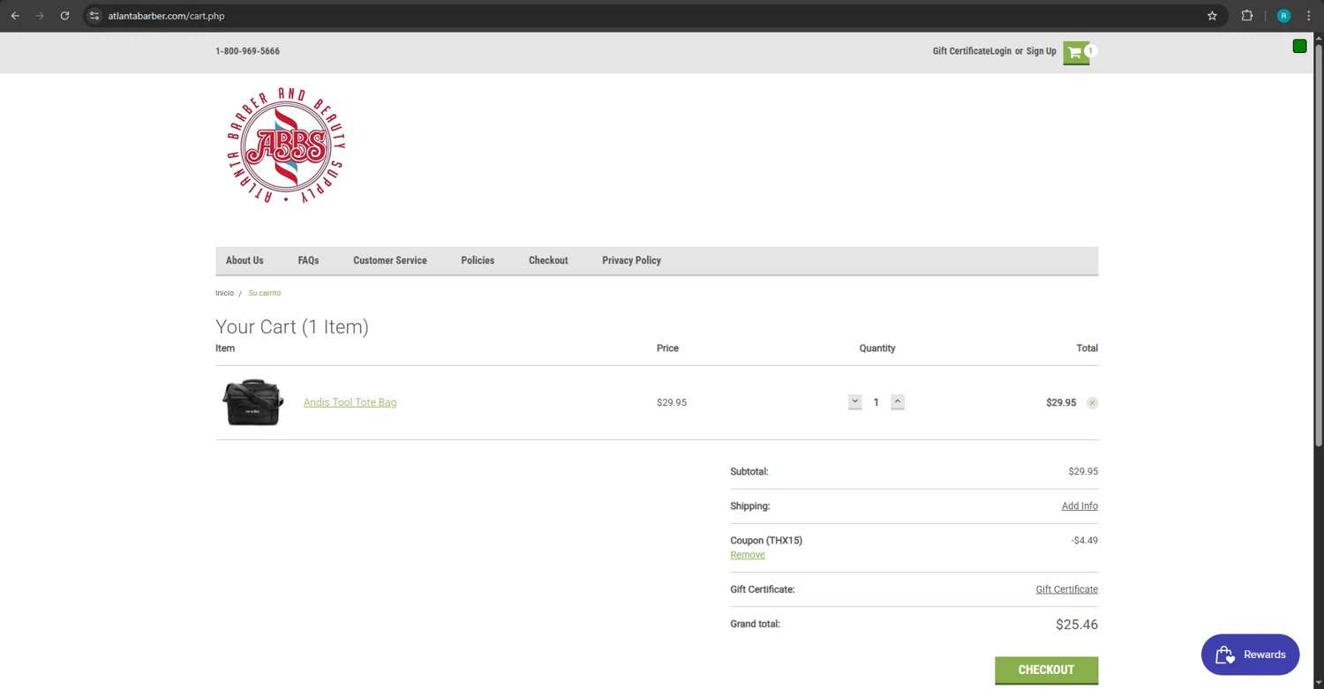Open the green shopping cart icon
The height and width of the screenshot is (689, 1324).
(1075, 53)
